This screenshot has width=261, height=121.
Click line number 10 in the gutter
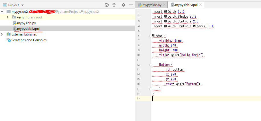click(x=139, y=55)
